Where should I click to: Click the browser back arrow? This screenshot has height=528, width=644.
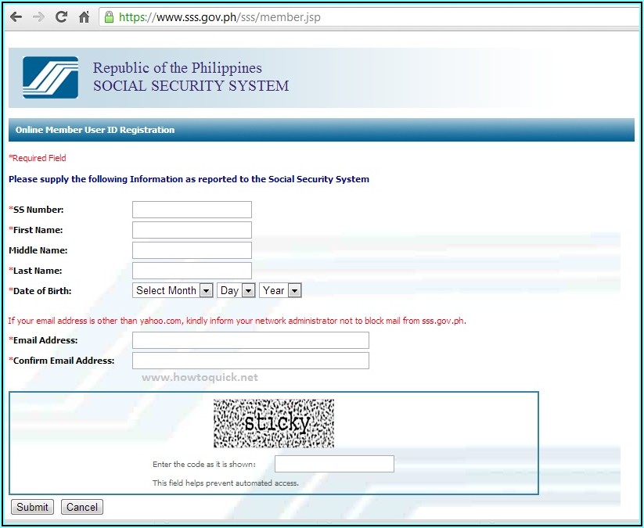click(16, 16)
